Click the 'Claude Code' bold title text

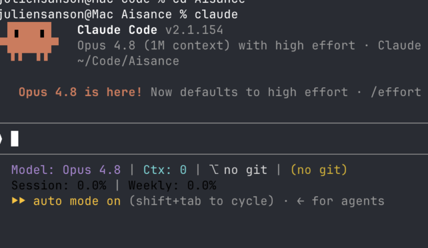tap(117, 30)
